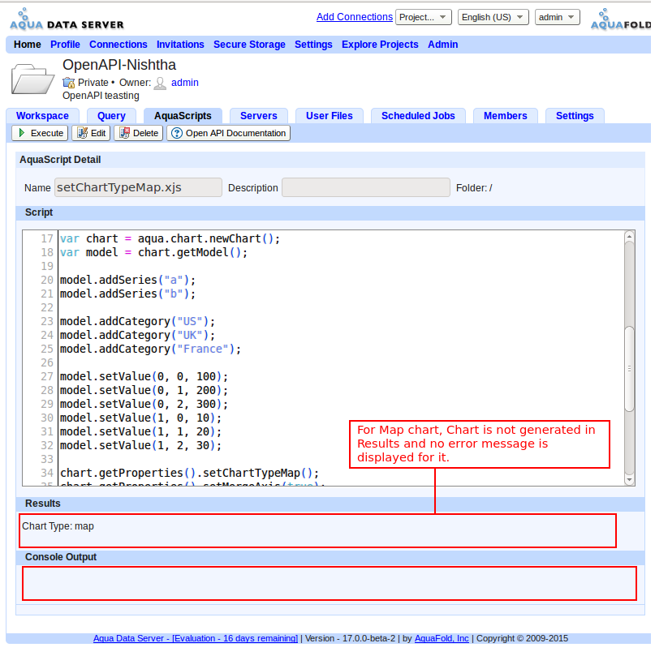
Task: Click the AquaFold logo at top right
Action: (622, 19)
